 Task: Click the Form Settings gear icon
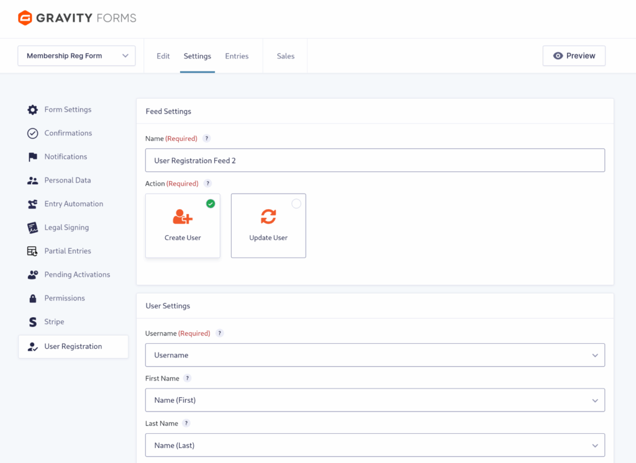pyautogui.click(x=32, y=110)
